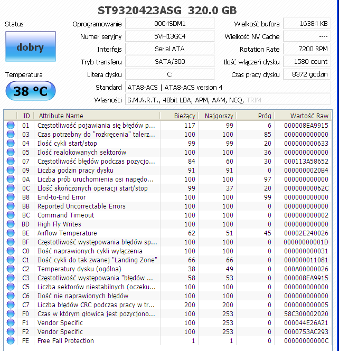339x351 pixels.
Task: Select 'Command Timeout' attribute name
Action: 65,215
